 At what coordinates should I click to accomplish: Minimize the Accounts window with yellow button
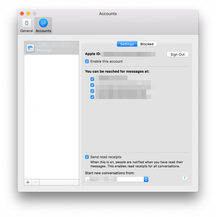tap(28, 14)
